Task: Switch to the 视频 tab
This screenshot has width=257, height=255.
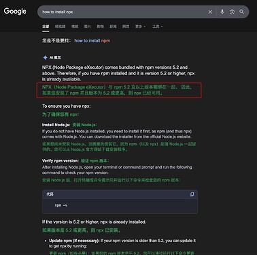Action: 75,27
